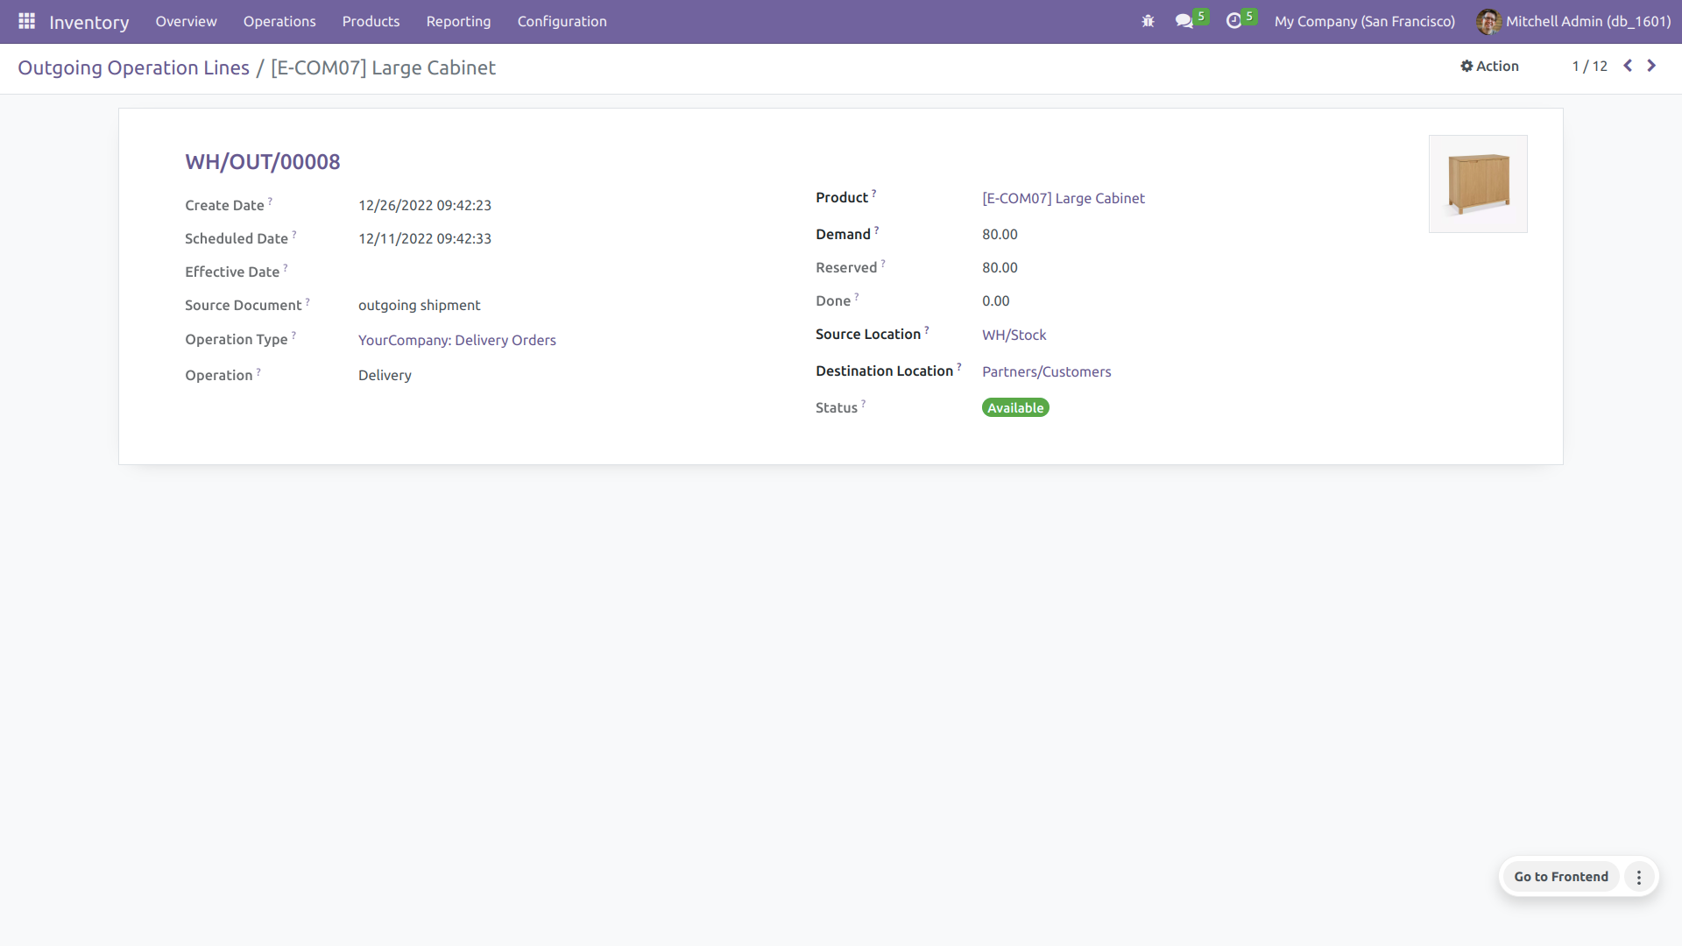Click the Go to Frontend button
The width and height of the screenshot is (1682, 946).
pos(1560,877)
